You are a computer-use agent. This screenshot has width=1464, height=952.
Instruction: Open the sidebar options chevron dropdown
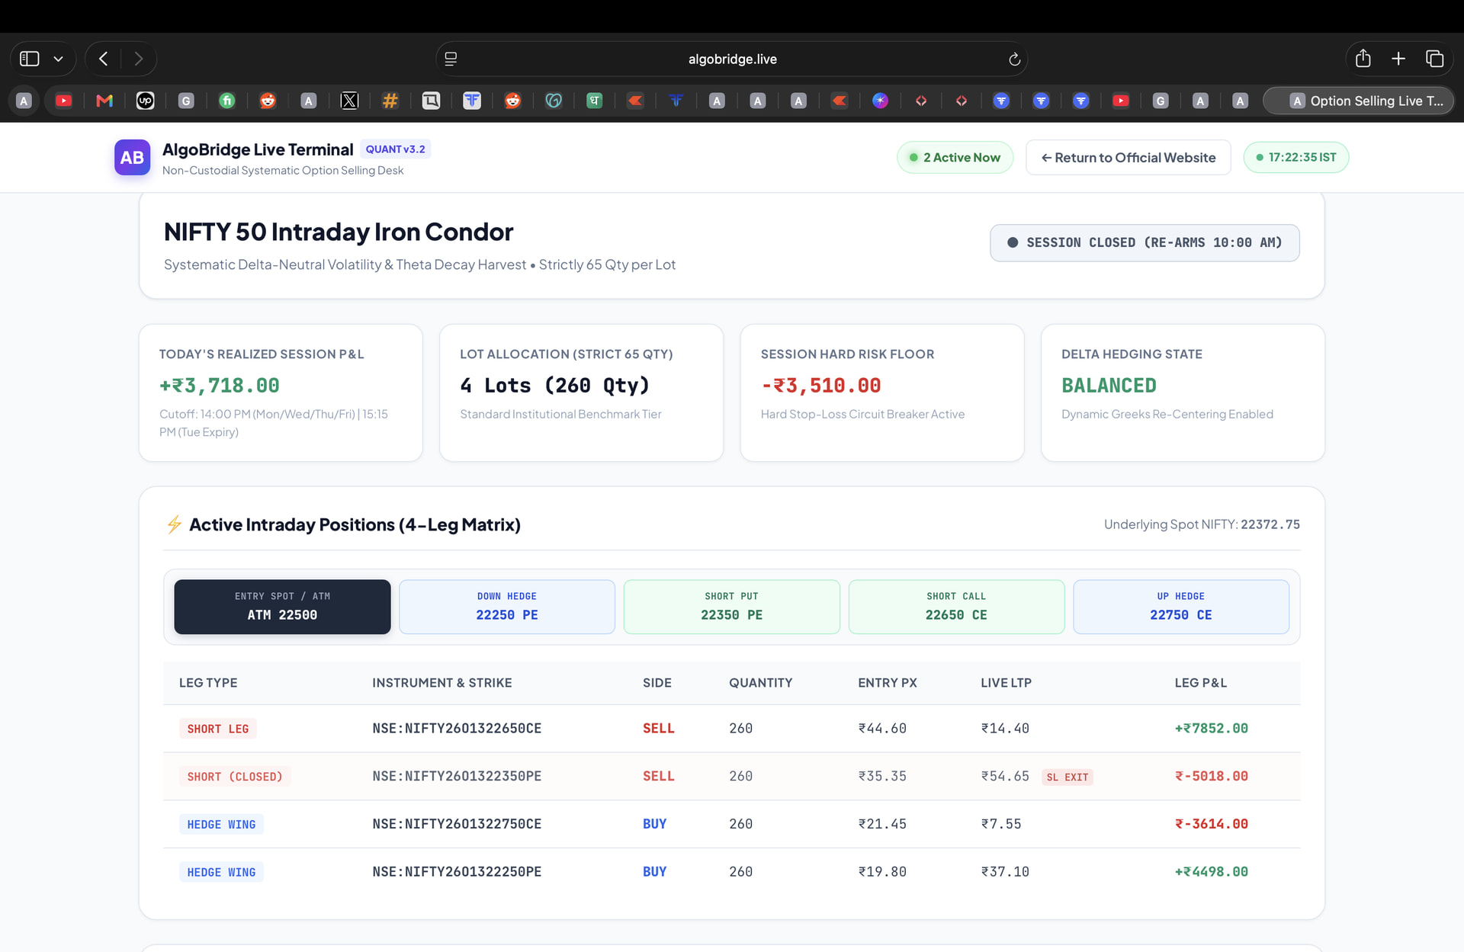58,59
